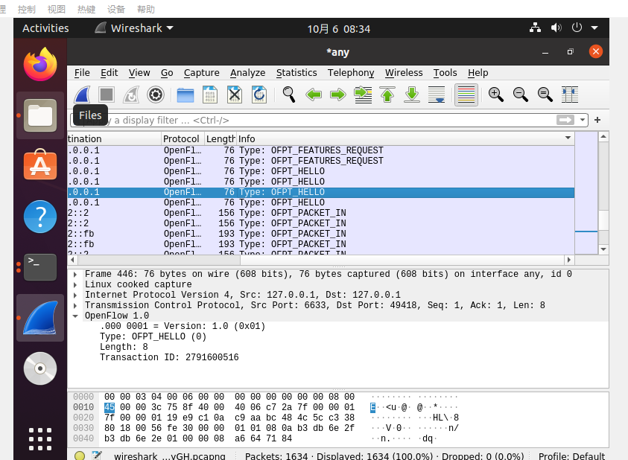Go forward in packet history
This screenshot has height=460, width=628.
(x=338, y=95)
